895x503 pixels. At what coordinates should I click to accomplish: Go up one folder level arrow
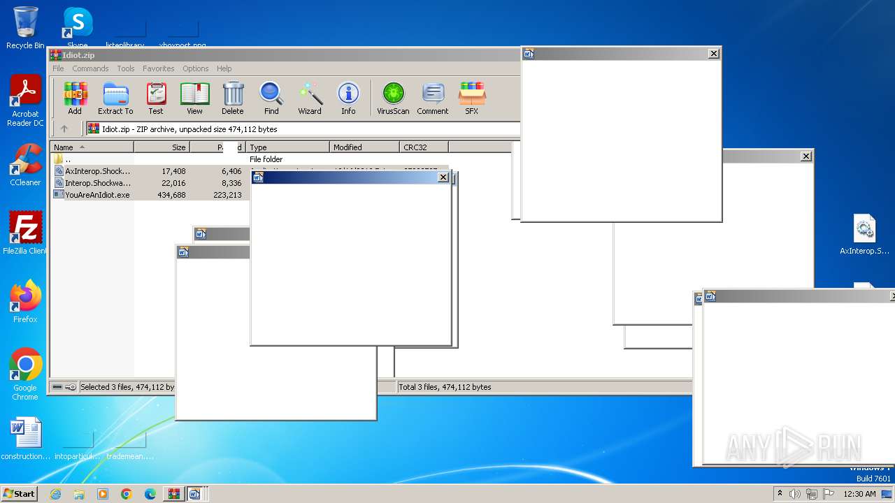pos(64,129)
